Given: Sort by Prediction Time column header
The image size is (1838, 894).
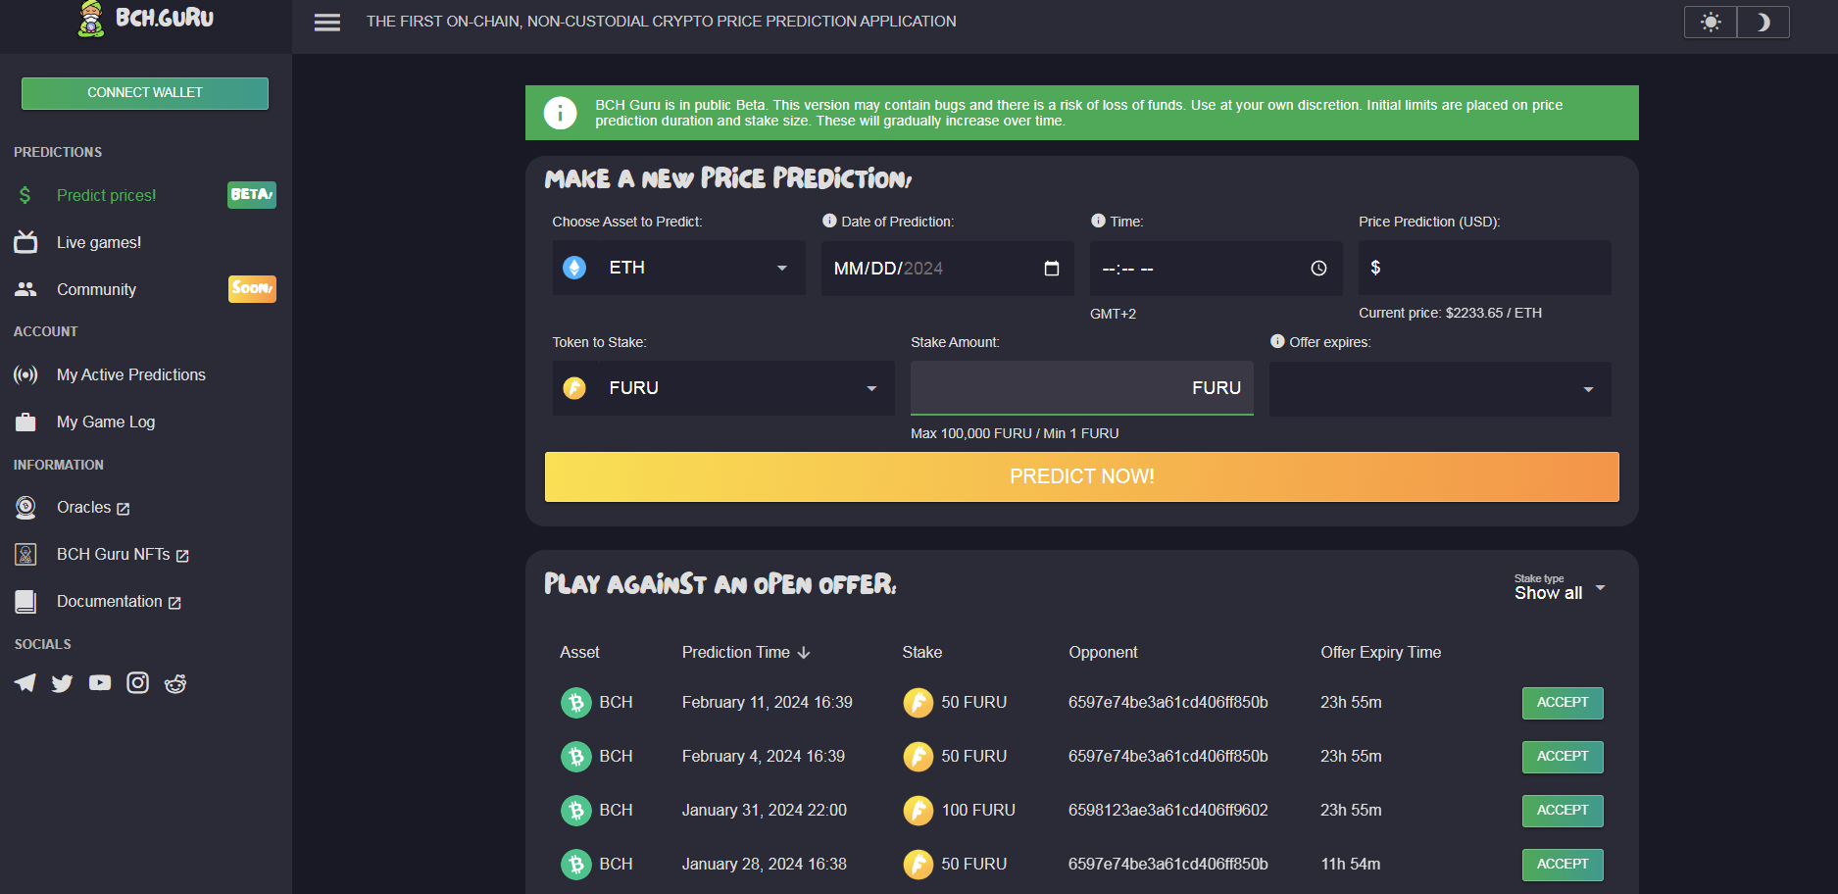Looking at the screenshot, I should coord(746,653).
